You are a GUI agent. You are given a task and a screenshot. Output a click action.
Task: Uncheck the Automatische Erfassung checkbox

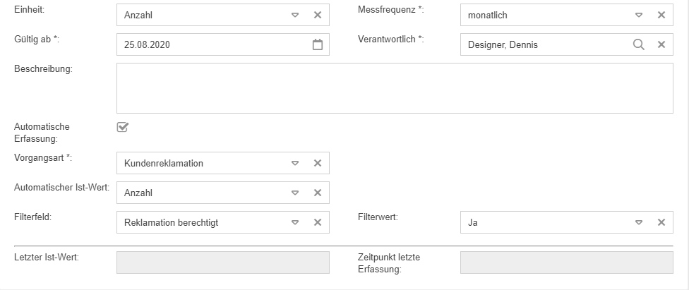(x=122, y=127)
